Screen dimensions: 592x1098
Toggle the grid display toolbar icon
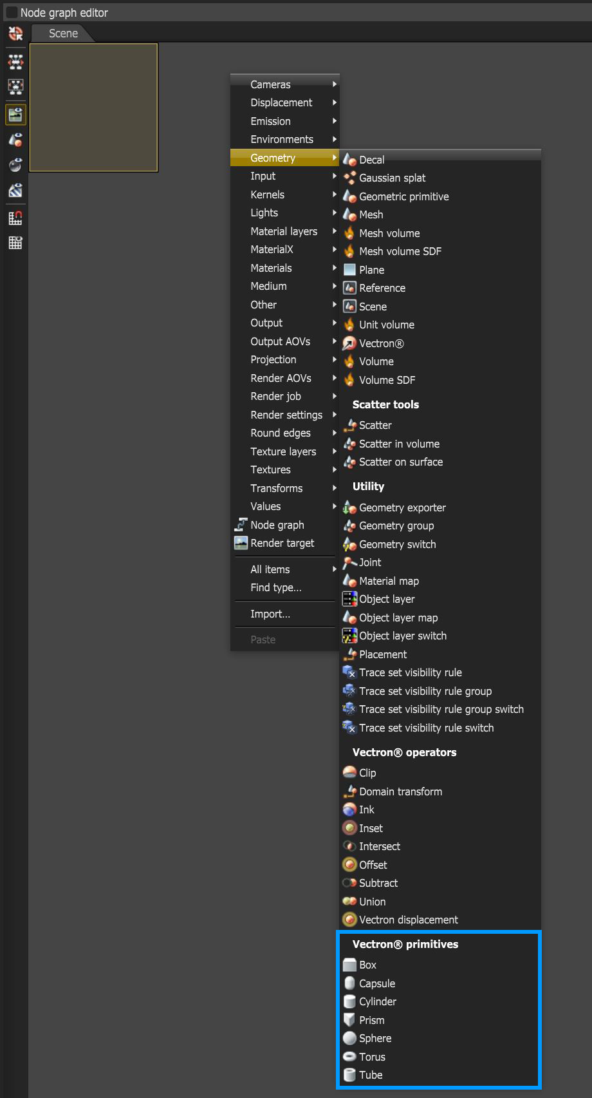[x=15, y=243]
